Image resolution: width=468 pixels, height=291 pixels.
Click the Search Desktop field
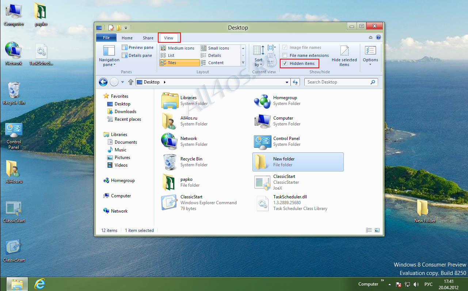tap(341, 82)
